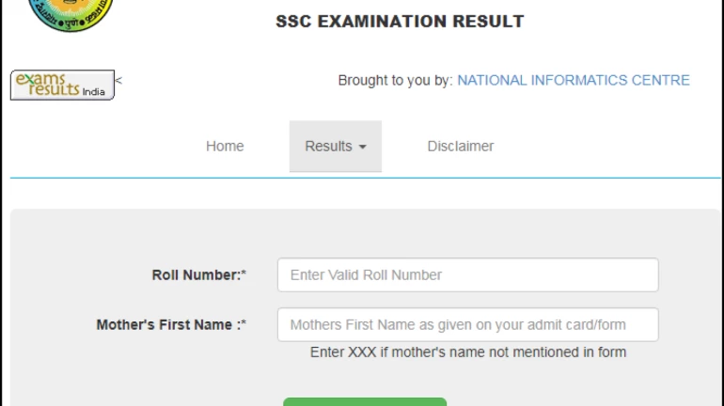This screenshot has height=406, width=724.
Task: Focus the Roll Number input field
Action: click(x=467, y=275)
